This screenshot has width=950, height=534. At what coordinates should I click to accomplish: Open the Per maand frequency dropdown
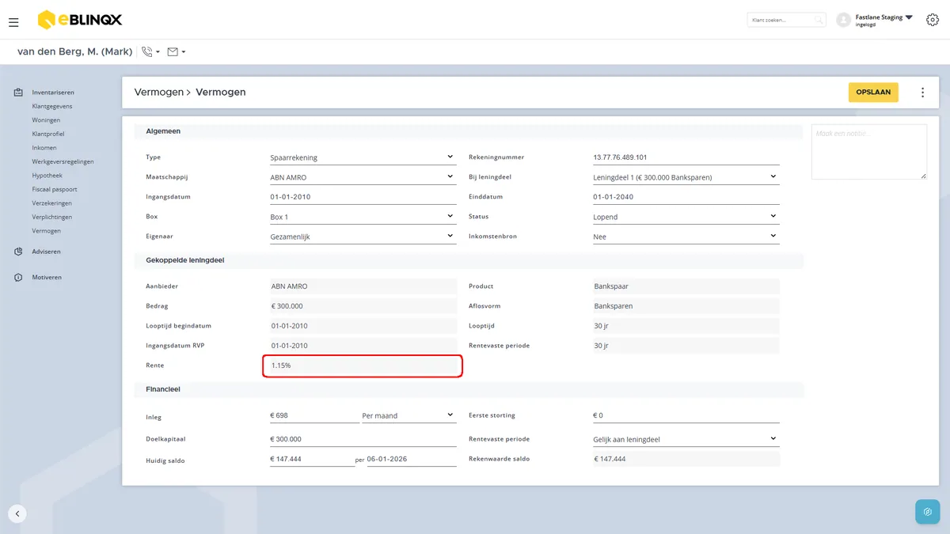[x=409, y=415]
